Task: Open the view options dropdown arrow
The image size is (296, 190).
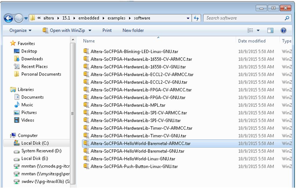Action: coord(258,31)
